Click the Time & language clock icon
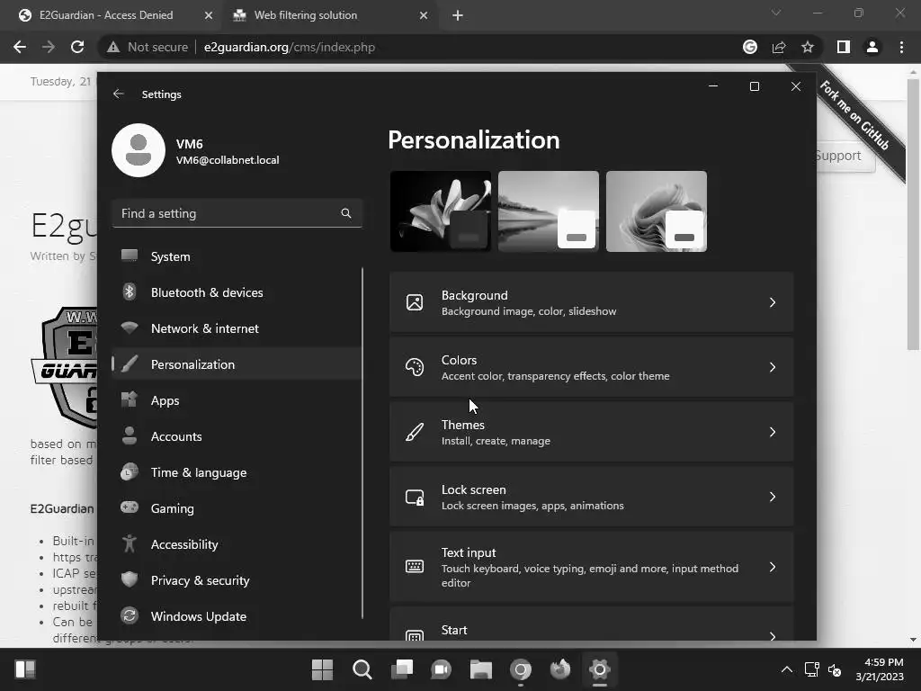 coord(130,471)
